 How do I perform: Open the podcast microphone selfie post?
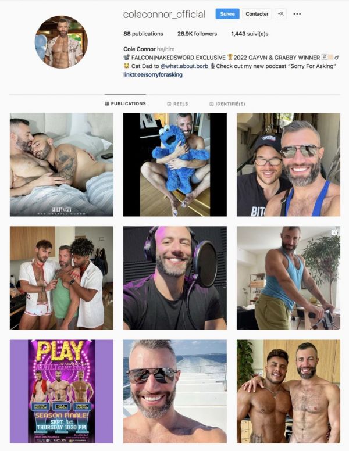click(x=174, y=278)
